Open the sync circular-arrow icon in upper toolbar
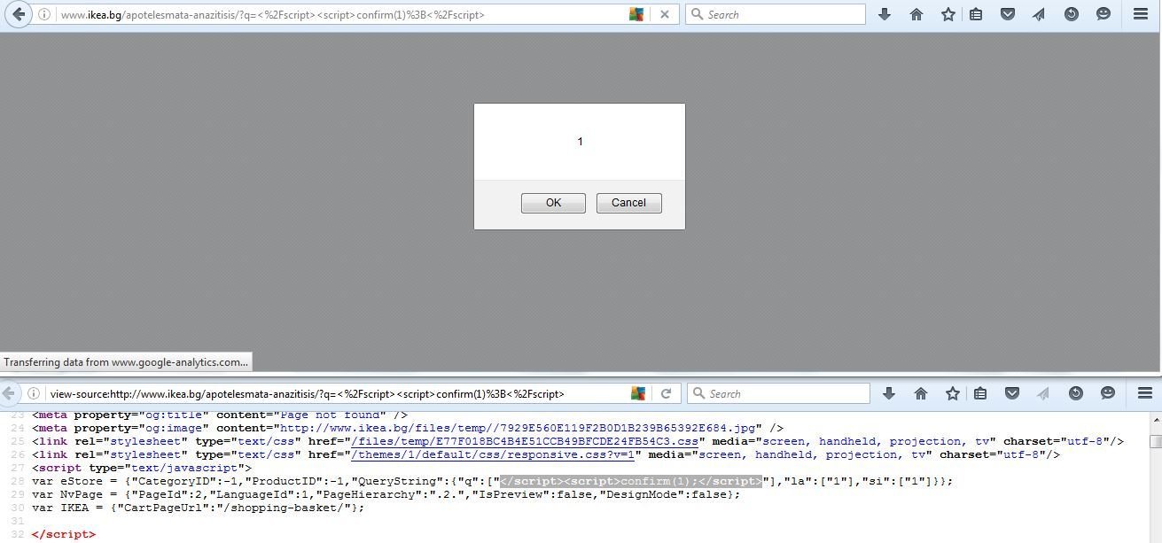 [1072, 14]
